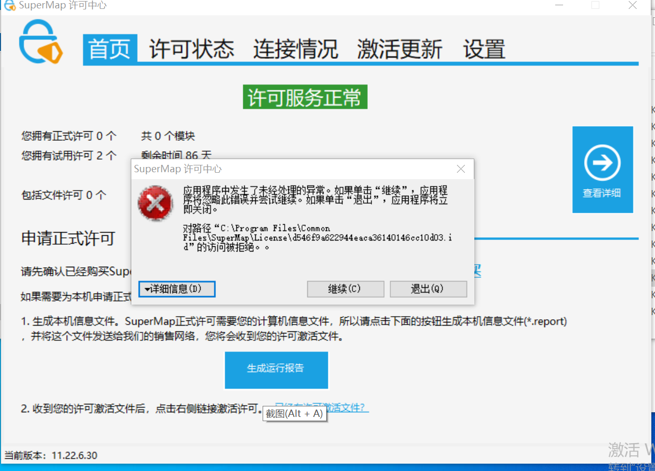The width and height of the screenshot is (655, 471).
Task: Click the 许可服务正常 status banner
Action: click(x=305, y=97)
